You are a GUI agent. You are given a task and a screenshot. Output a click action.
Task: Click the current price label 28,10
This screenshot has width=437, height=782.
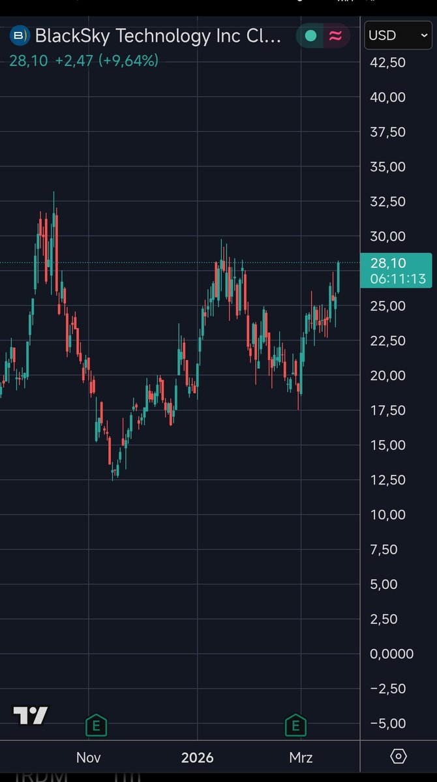point(388,263)
